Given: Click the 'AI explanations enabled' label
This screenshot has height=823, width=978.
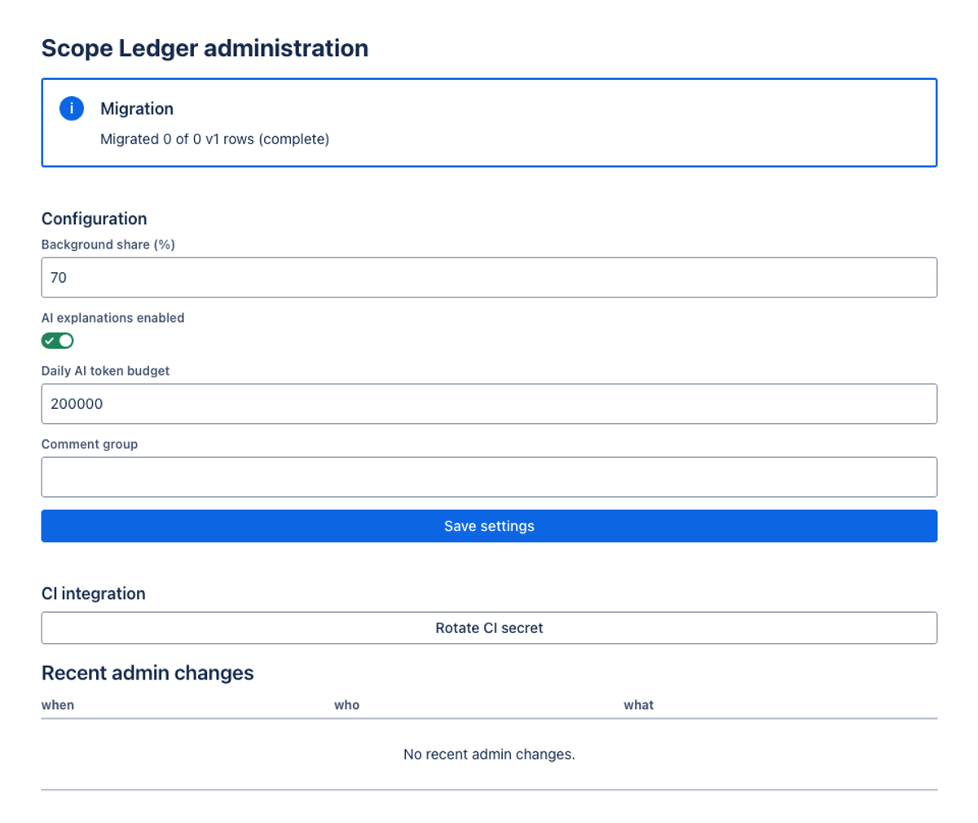Looking at the screenshot, I should 113,318.
